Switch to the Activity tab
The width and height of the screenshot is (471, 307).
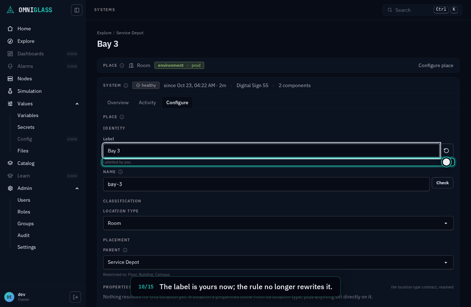pos(147,102)
